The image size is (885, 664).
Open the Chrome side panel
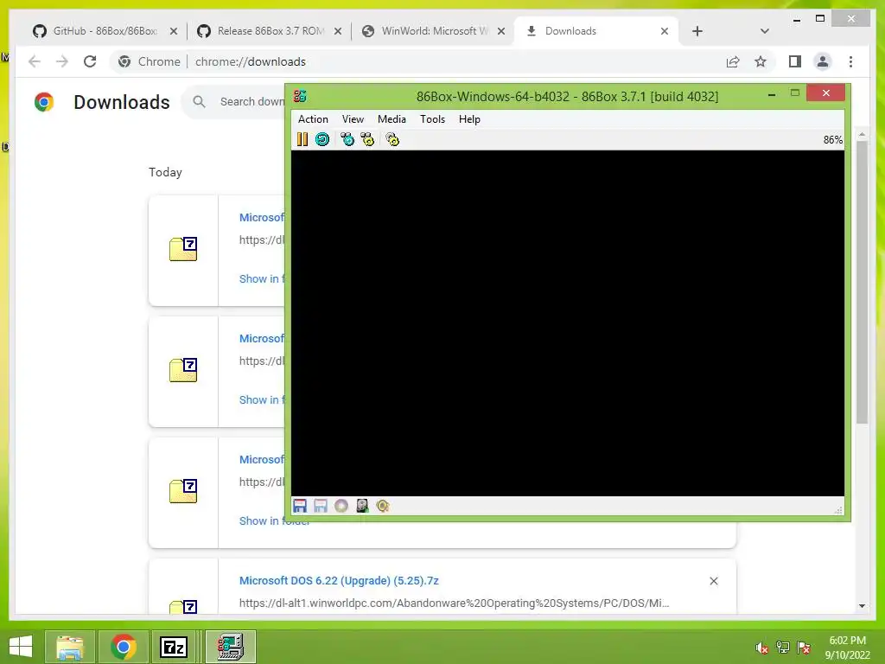tap(795, 61)
